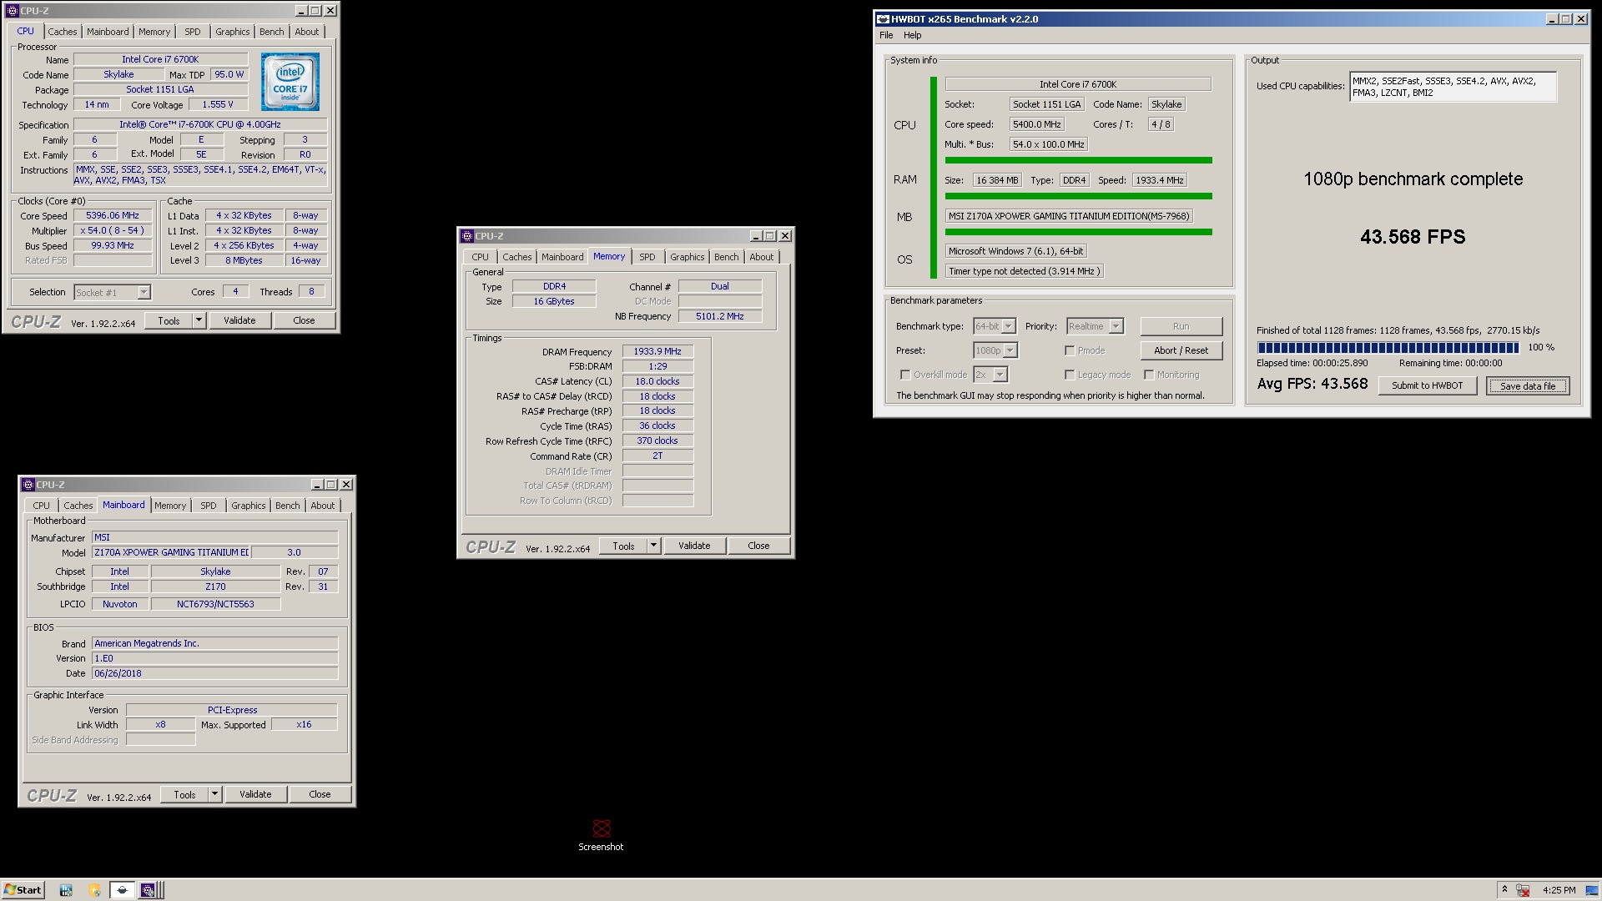Click the taskbar clock showing 4:25 PM
Viewport: 1602px width, 901px height.
1559,890
